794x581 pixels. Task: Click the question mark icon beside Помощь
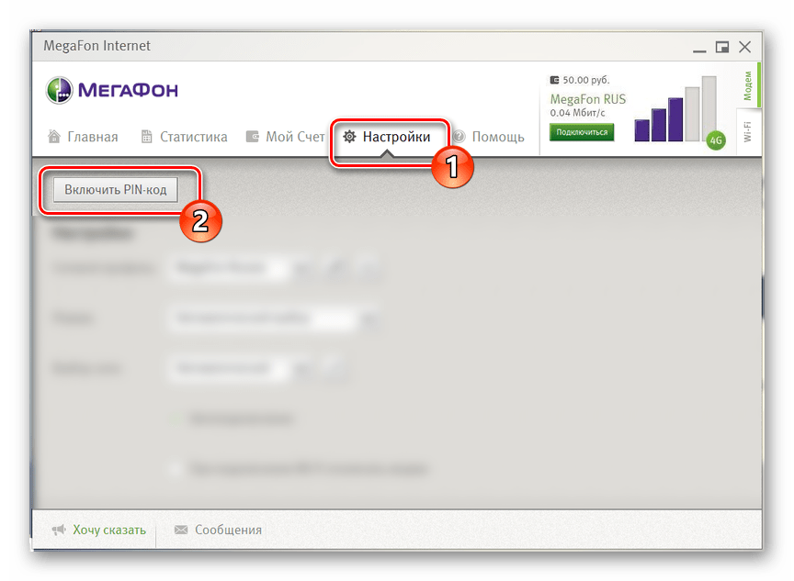[x=459, y=137]
